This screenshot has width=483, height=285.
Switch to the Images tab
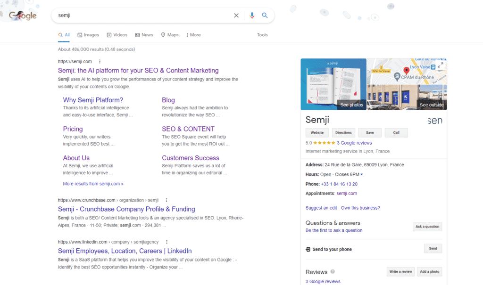tap(88, 35)
